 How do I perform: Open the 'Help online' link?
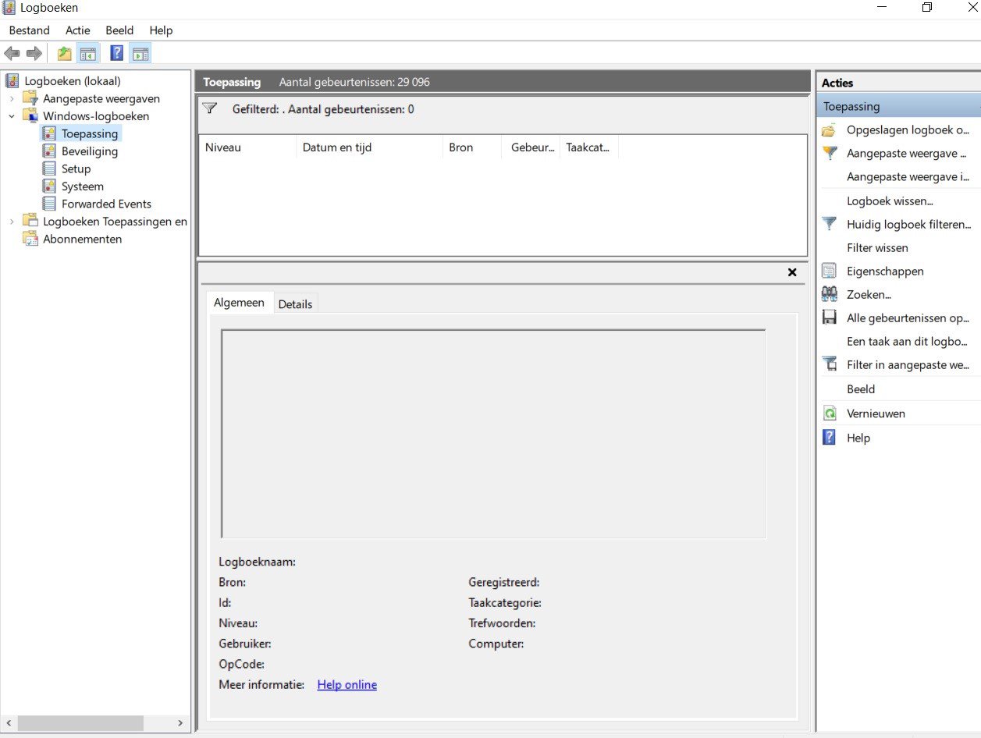347,685
